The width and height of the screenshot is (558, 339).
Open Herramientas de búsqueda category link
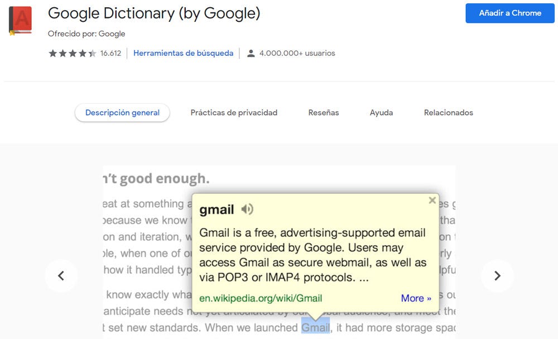tap(183, 53)
